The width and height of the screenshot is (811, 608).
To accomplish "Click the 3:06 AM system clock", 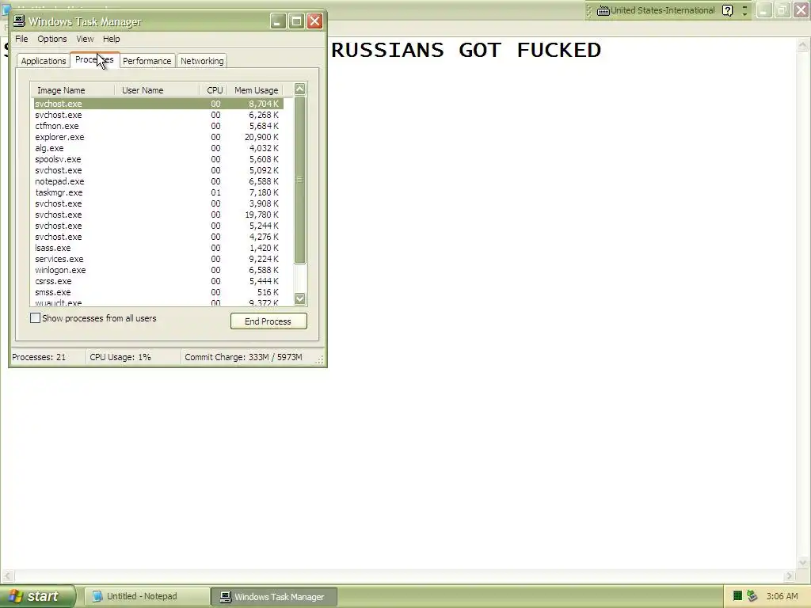I will [x=782, y=596].
